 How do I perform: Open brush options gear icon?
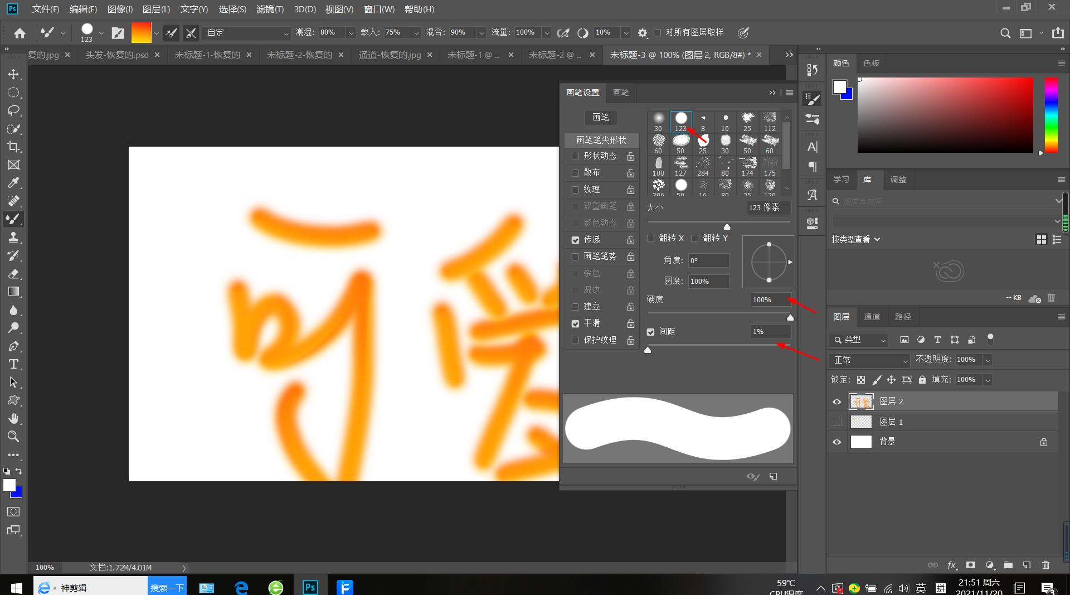[643, 33]
